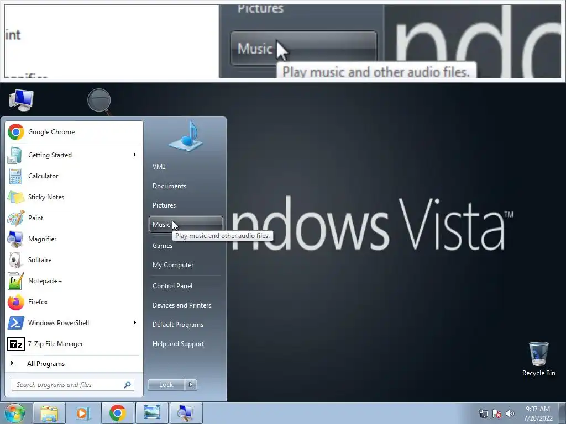This screenshot has height=424, width=566.
Task: Open shutdown options arrow beside Lock
Action: click(x=191, y=385)
